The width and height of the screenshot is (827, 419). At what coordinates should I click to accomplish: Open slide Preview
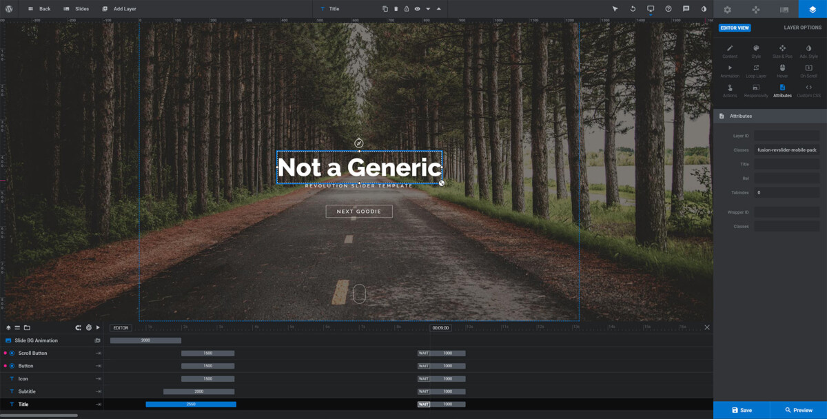(797, 409)
